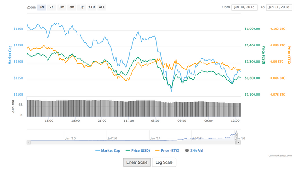Switch chart to YTD range
This screenshot has height=172, width=295.
(92, 7)
